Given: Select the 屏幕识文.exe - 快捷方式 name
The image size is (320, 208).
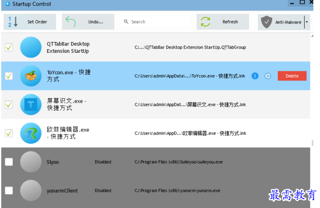Looking at the screenshot, I should point(67,104).
